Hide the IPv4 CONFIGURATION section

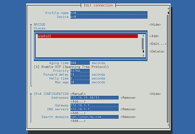pos(155,94)
